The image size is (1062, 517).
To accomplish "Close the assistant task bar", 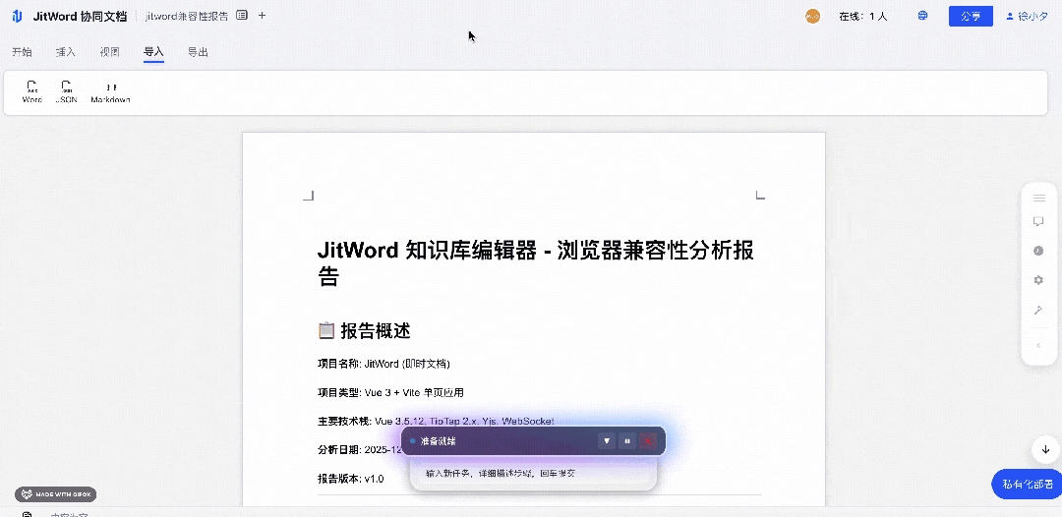I will pos(647,441).
